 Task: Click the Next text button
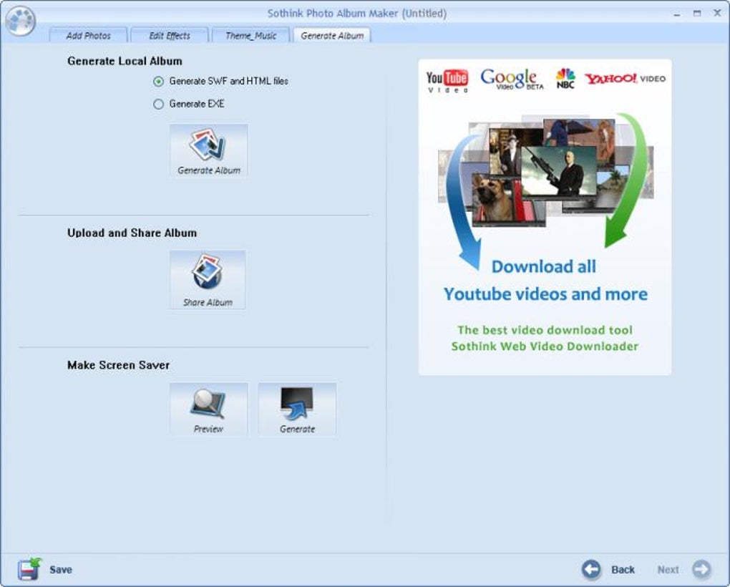(668, 569)
